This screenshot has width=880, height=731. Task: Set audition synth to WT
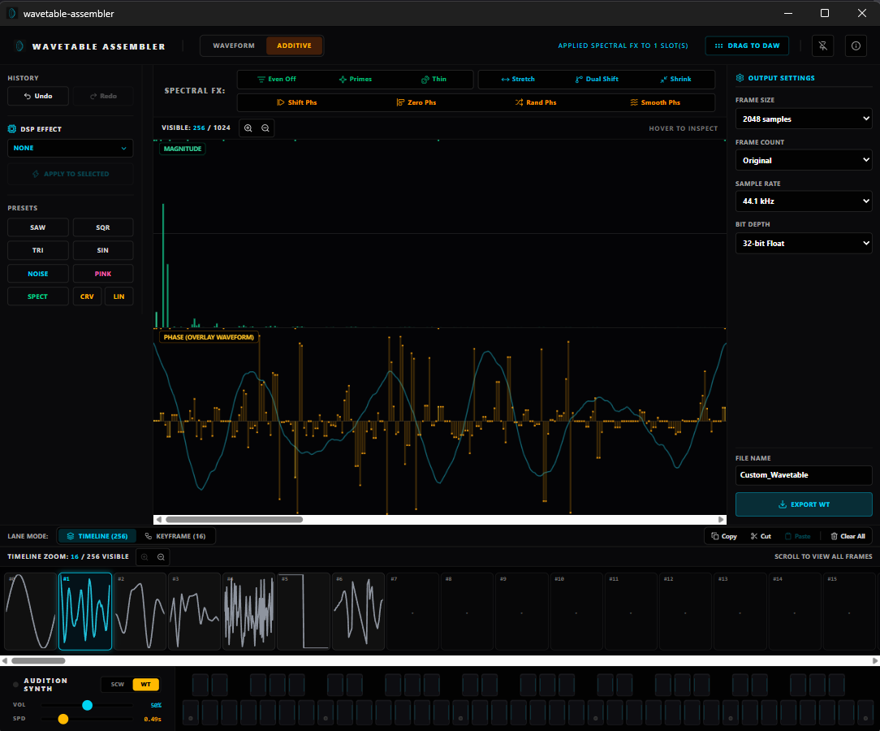click(x=146, y=685)
